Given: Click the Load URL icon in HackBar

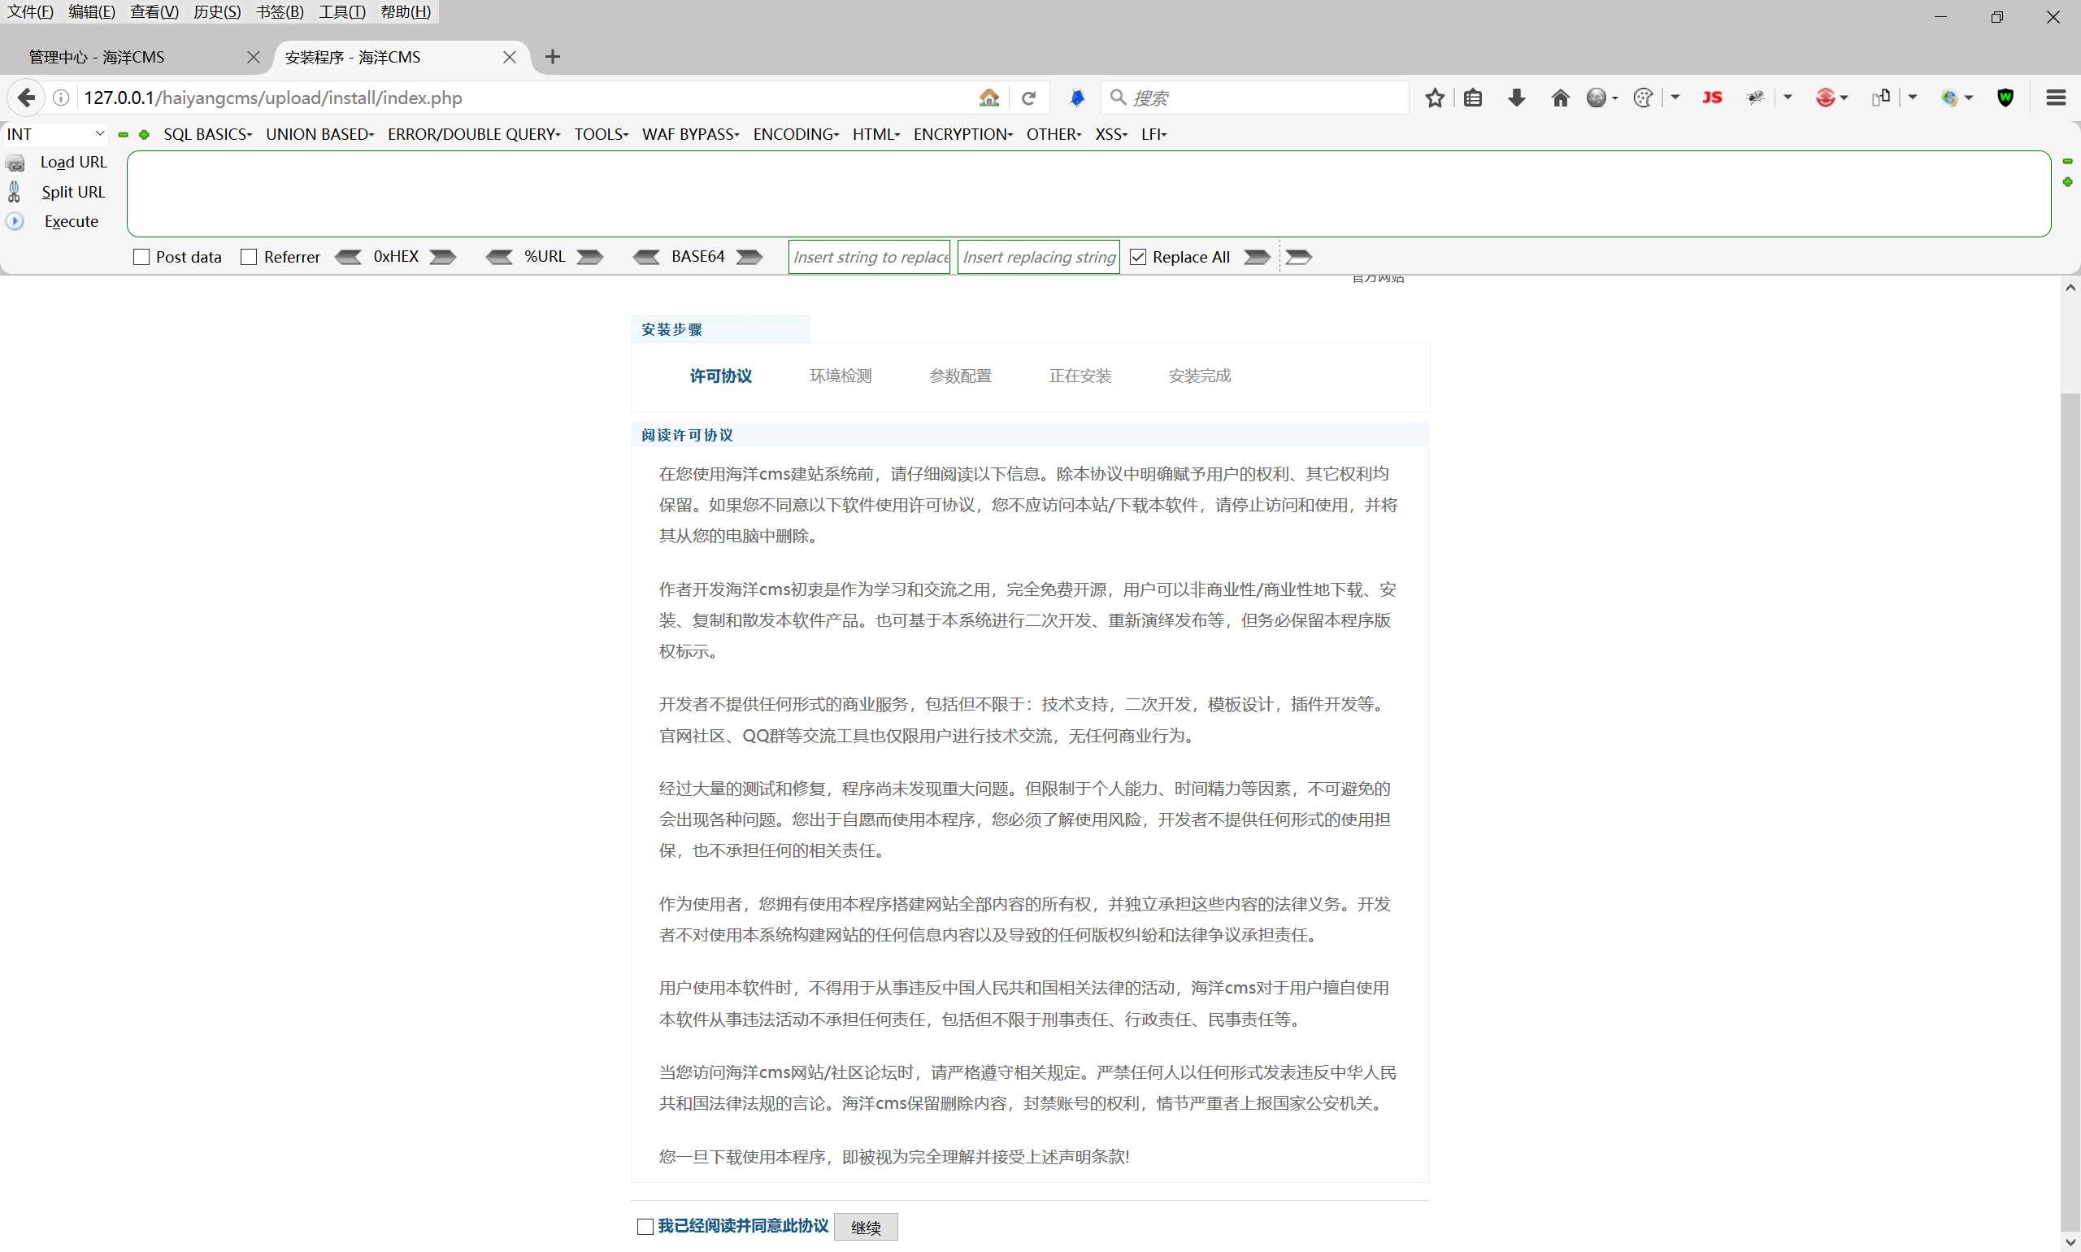Looking at the screenshot, I should (x=15, y=162).
